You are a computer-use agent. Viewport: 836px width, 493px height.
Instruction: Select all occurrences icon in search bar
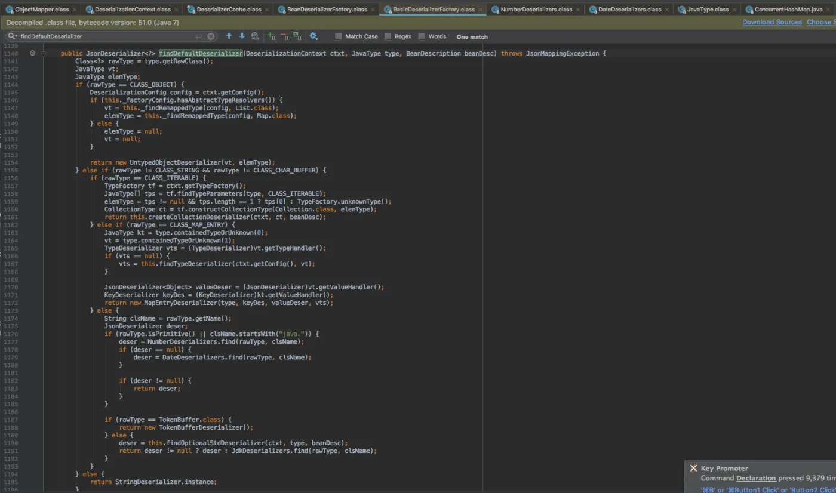pyautogui.click(x=297, y=36)
